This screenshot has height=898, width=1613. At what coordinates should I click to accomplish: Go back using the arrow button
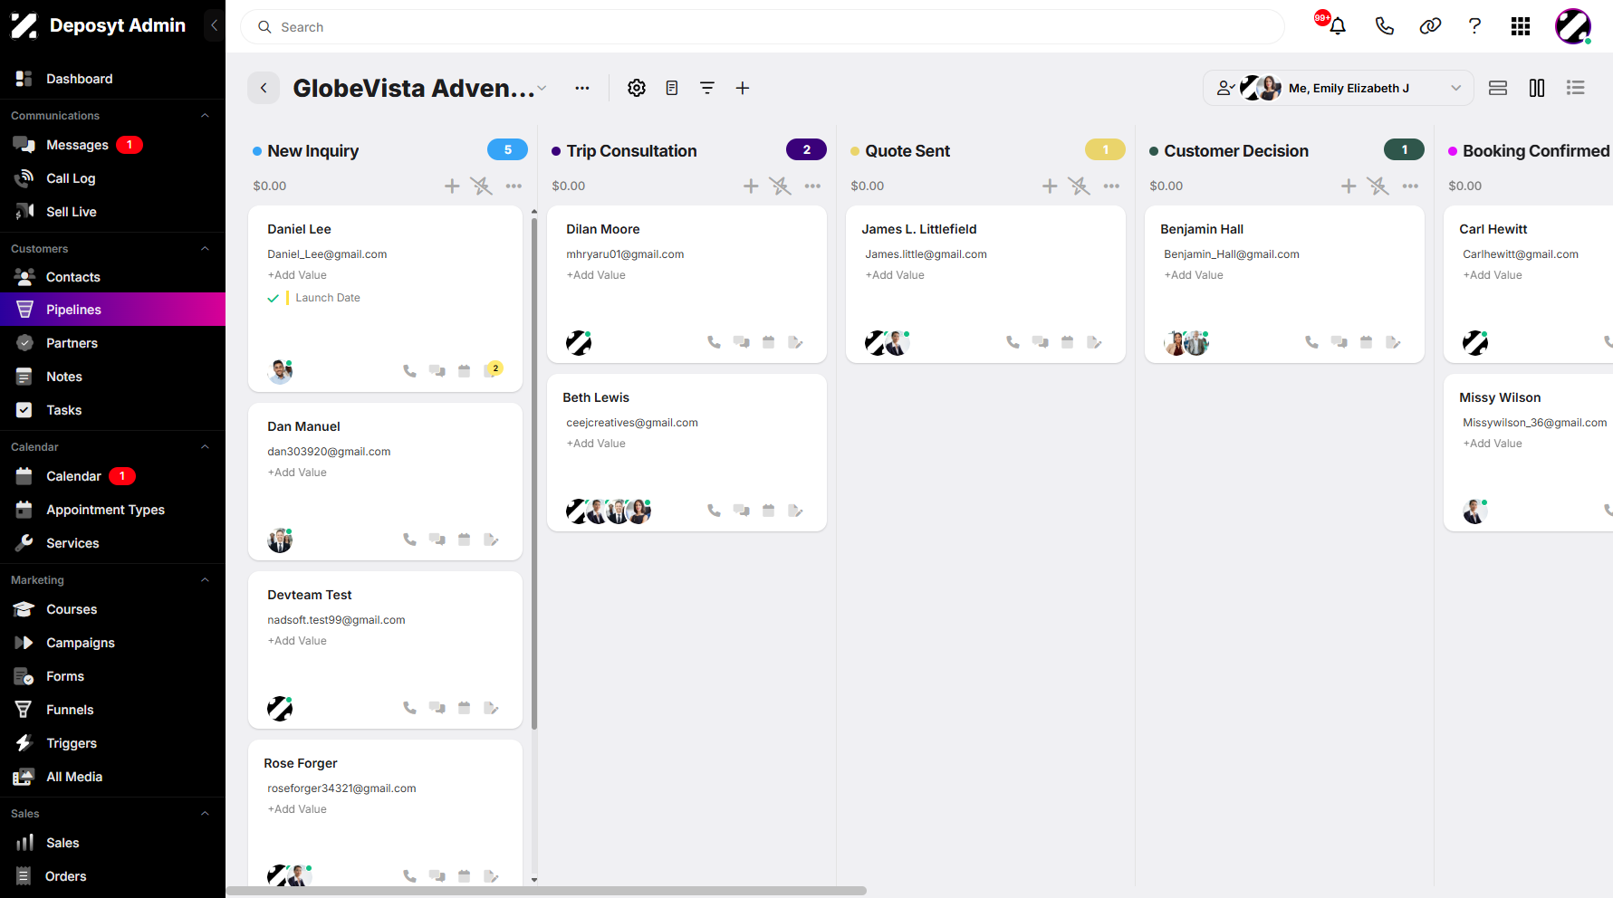264,88
